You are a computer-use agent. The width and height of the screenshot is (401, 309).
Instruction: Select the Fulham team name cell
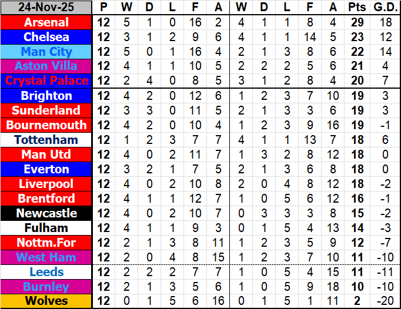46,228
